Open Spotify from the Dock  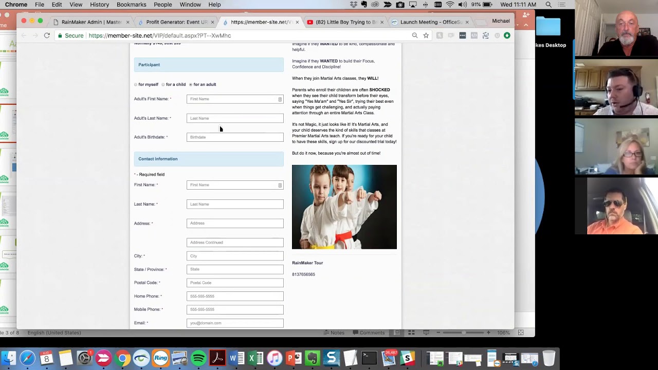pos(198,358)
